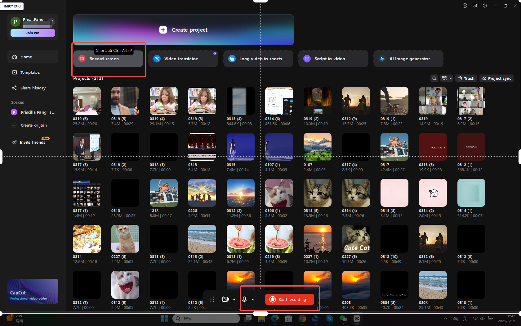
Task: Open the Video translator tool
Action: (x=183, y=59)
